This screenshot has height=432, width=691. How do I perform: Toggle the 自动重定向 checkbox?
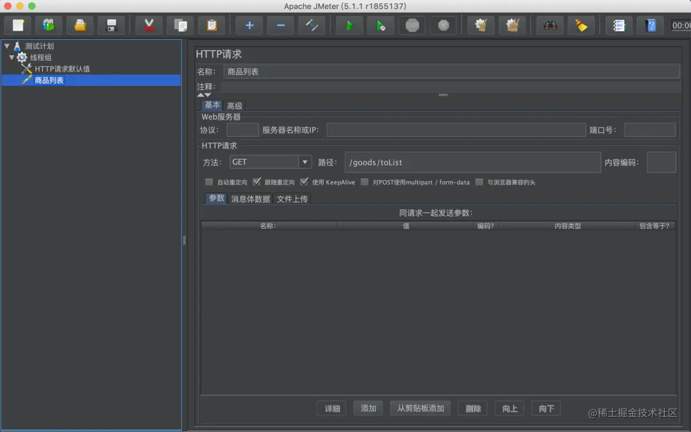[x=209, y=182]
